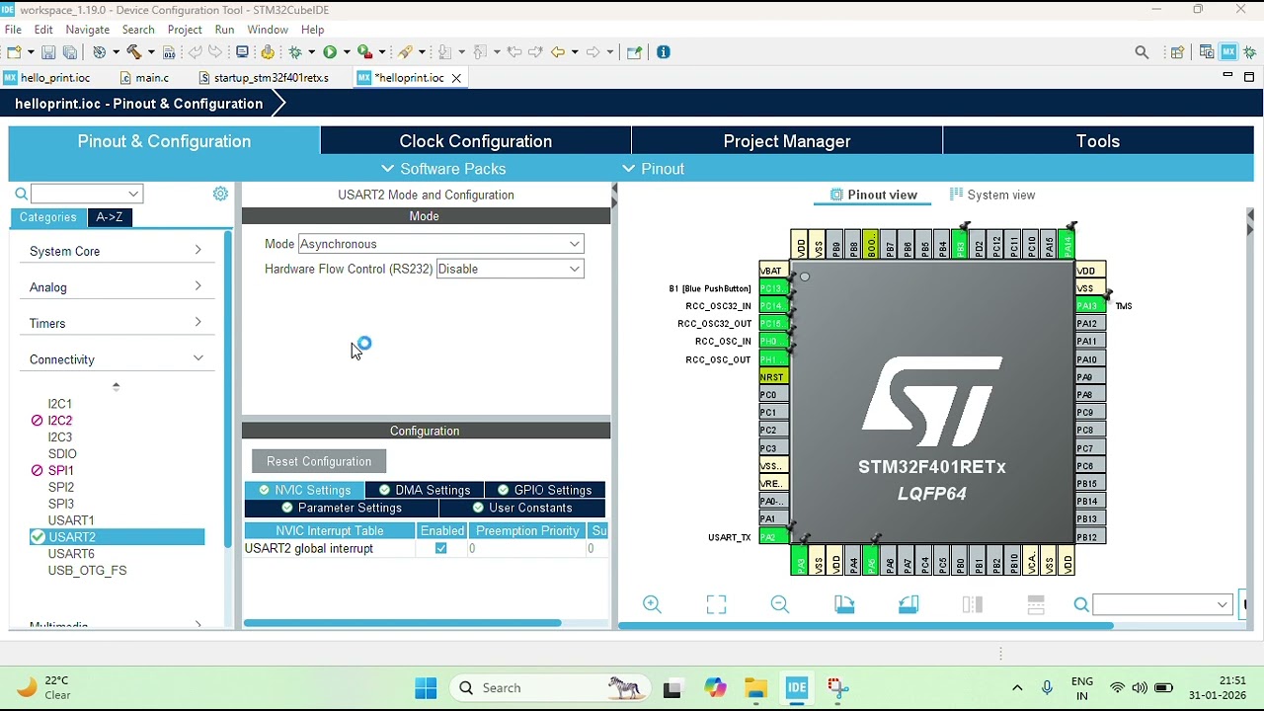Open Hardware Flow Control dropdown
The image size is (1264, 711).
click(x=510, y=269)
